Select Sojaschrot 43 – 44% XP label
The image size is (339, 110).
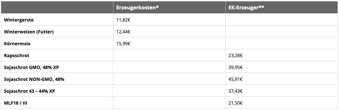click(x=29, y=91)
